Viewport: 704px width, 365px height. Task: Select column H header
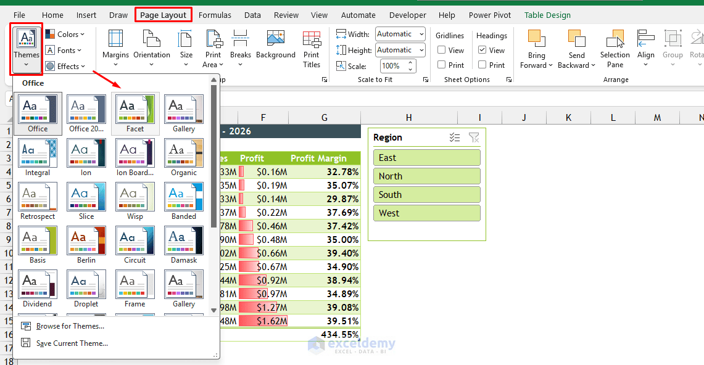click(408, 118)
